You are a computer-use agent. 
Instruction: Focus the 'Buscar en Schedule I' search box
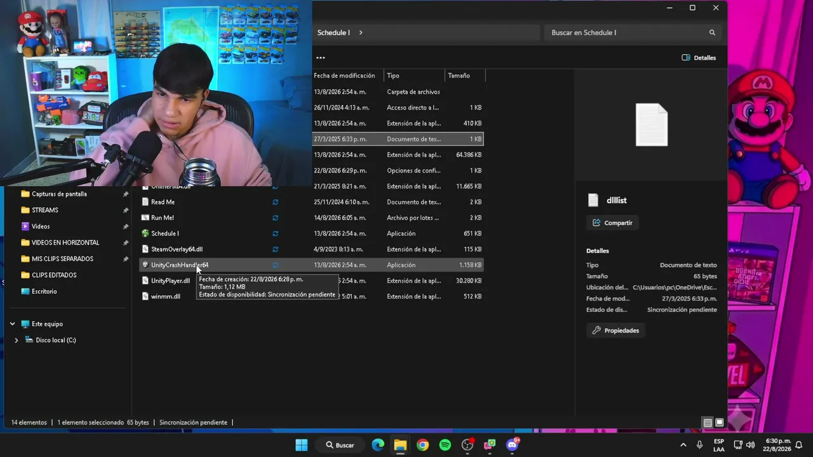[x=633, y=32]
